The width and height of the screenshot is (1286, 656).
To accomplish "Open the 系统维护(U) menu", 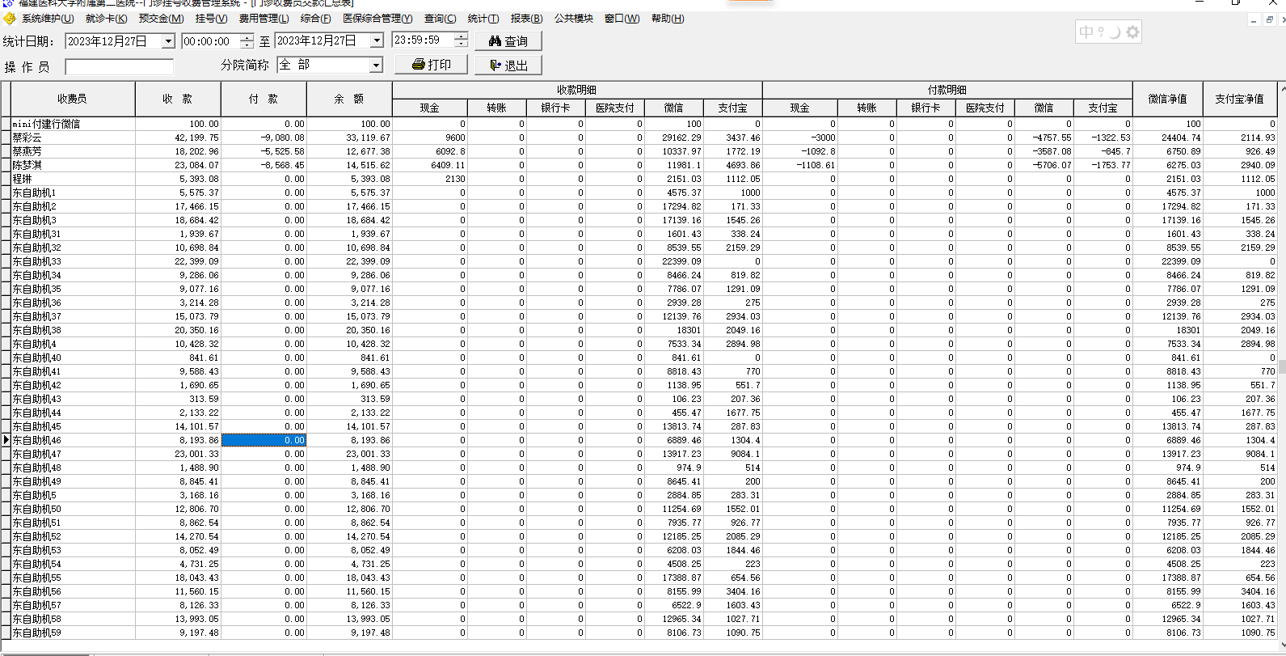I will (48, 19).
